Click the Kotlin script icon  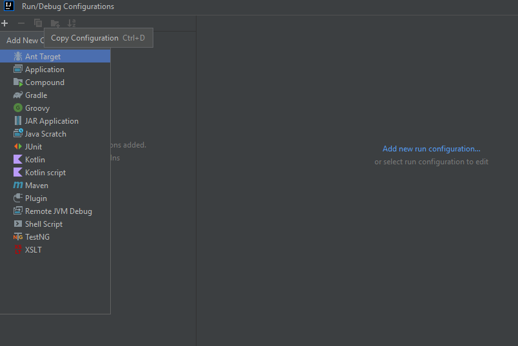[18, 172]
